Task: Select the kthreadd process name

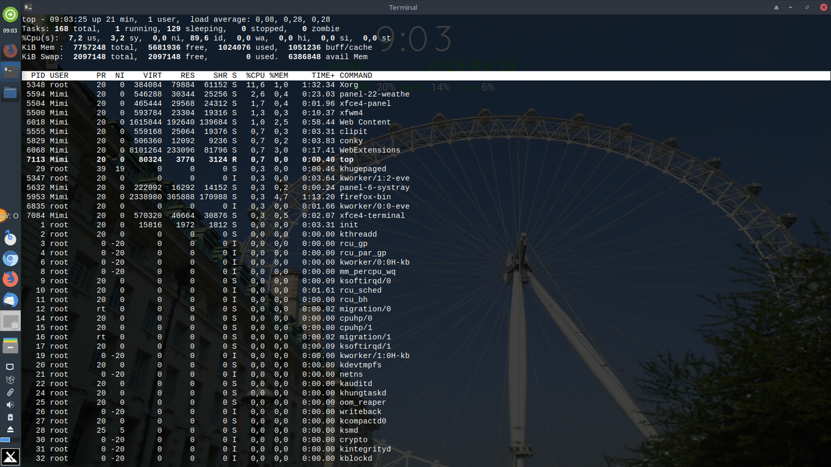Action: tap(358, 234)
